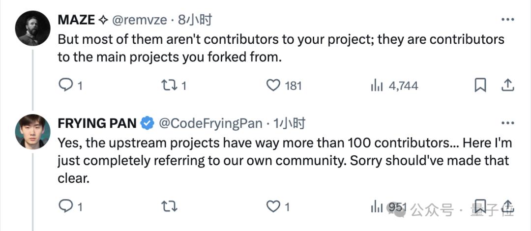Click the FRYING PAN display name
The height and width of the screenshot is (231, 531).
tap(97, 123)
